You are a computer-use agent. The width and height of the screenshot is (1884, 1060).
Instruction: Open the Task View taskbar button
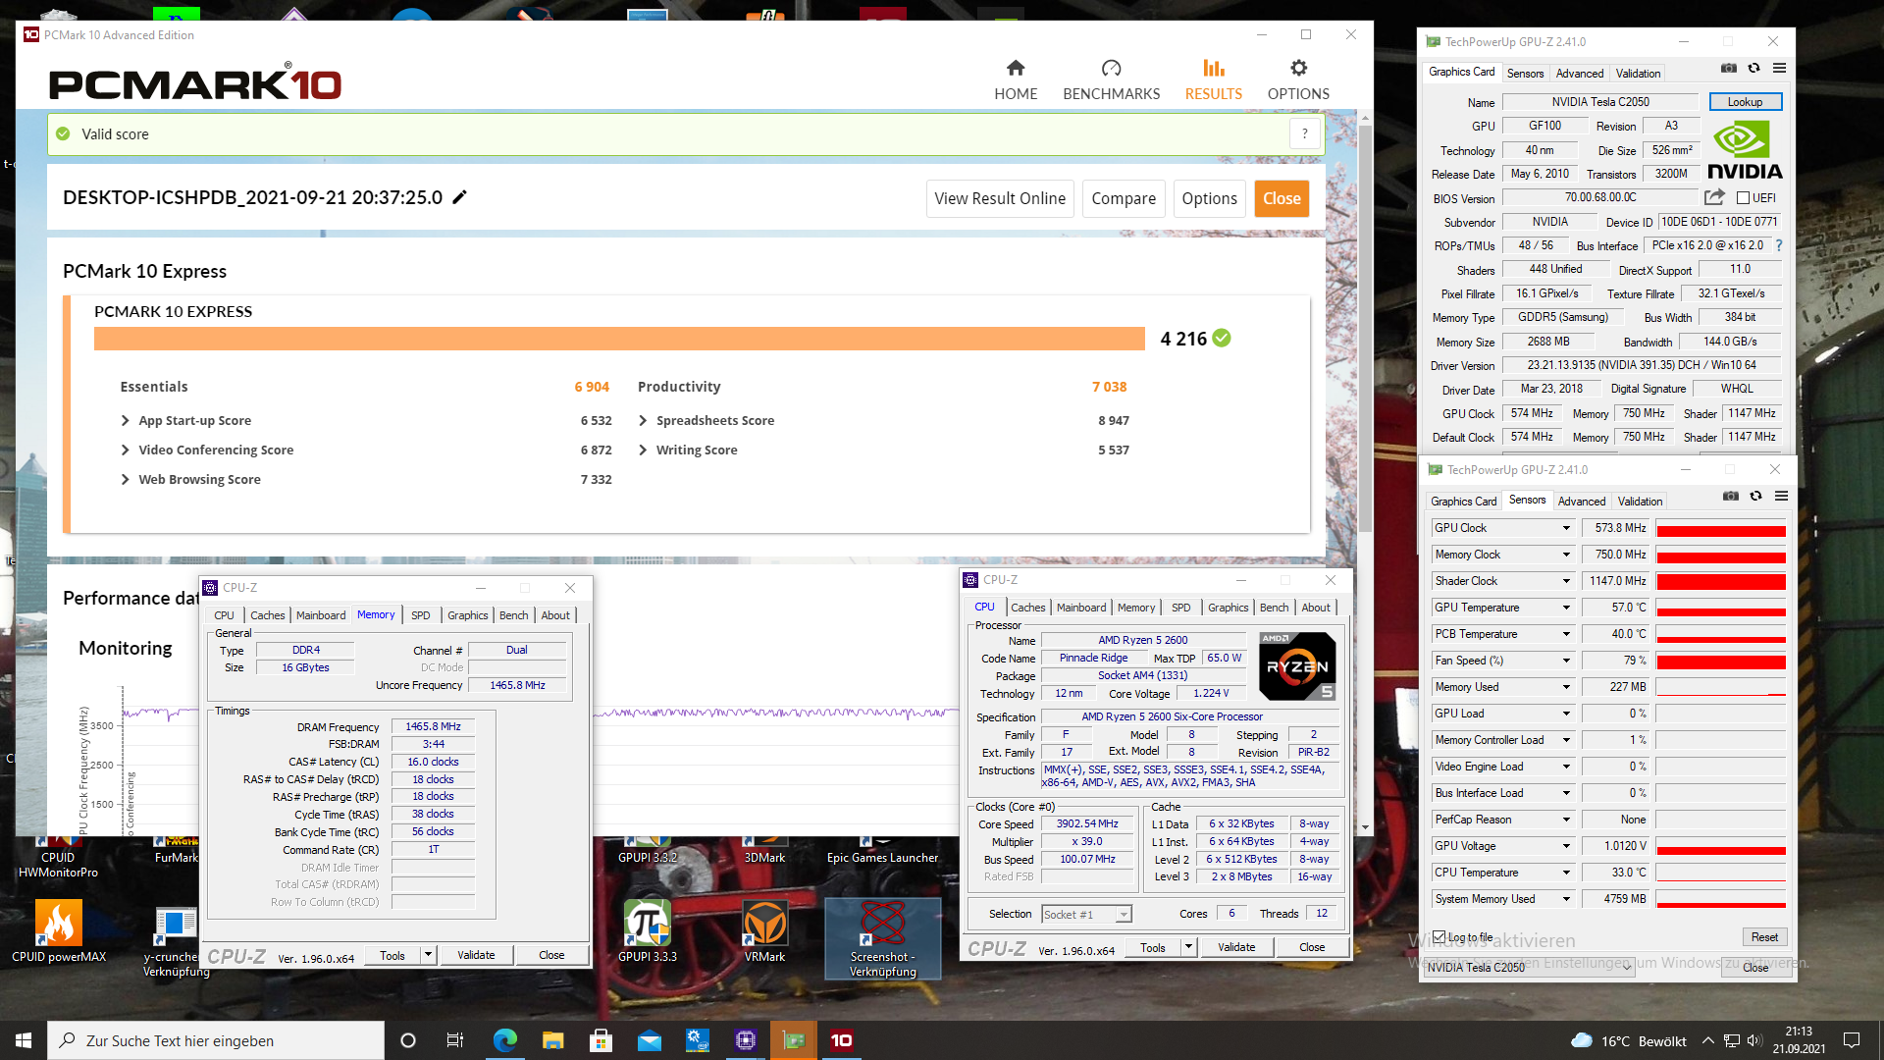pos(454,1040)
